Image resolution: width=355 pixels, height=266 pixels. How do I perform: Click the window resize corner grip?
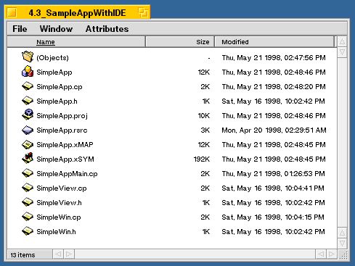(x=343, y=254)
